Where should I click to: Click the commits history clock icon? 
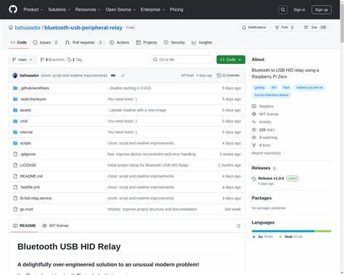click(218, 75)
